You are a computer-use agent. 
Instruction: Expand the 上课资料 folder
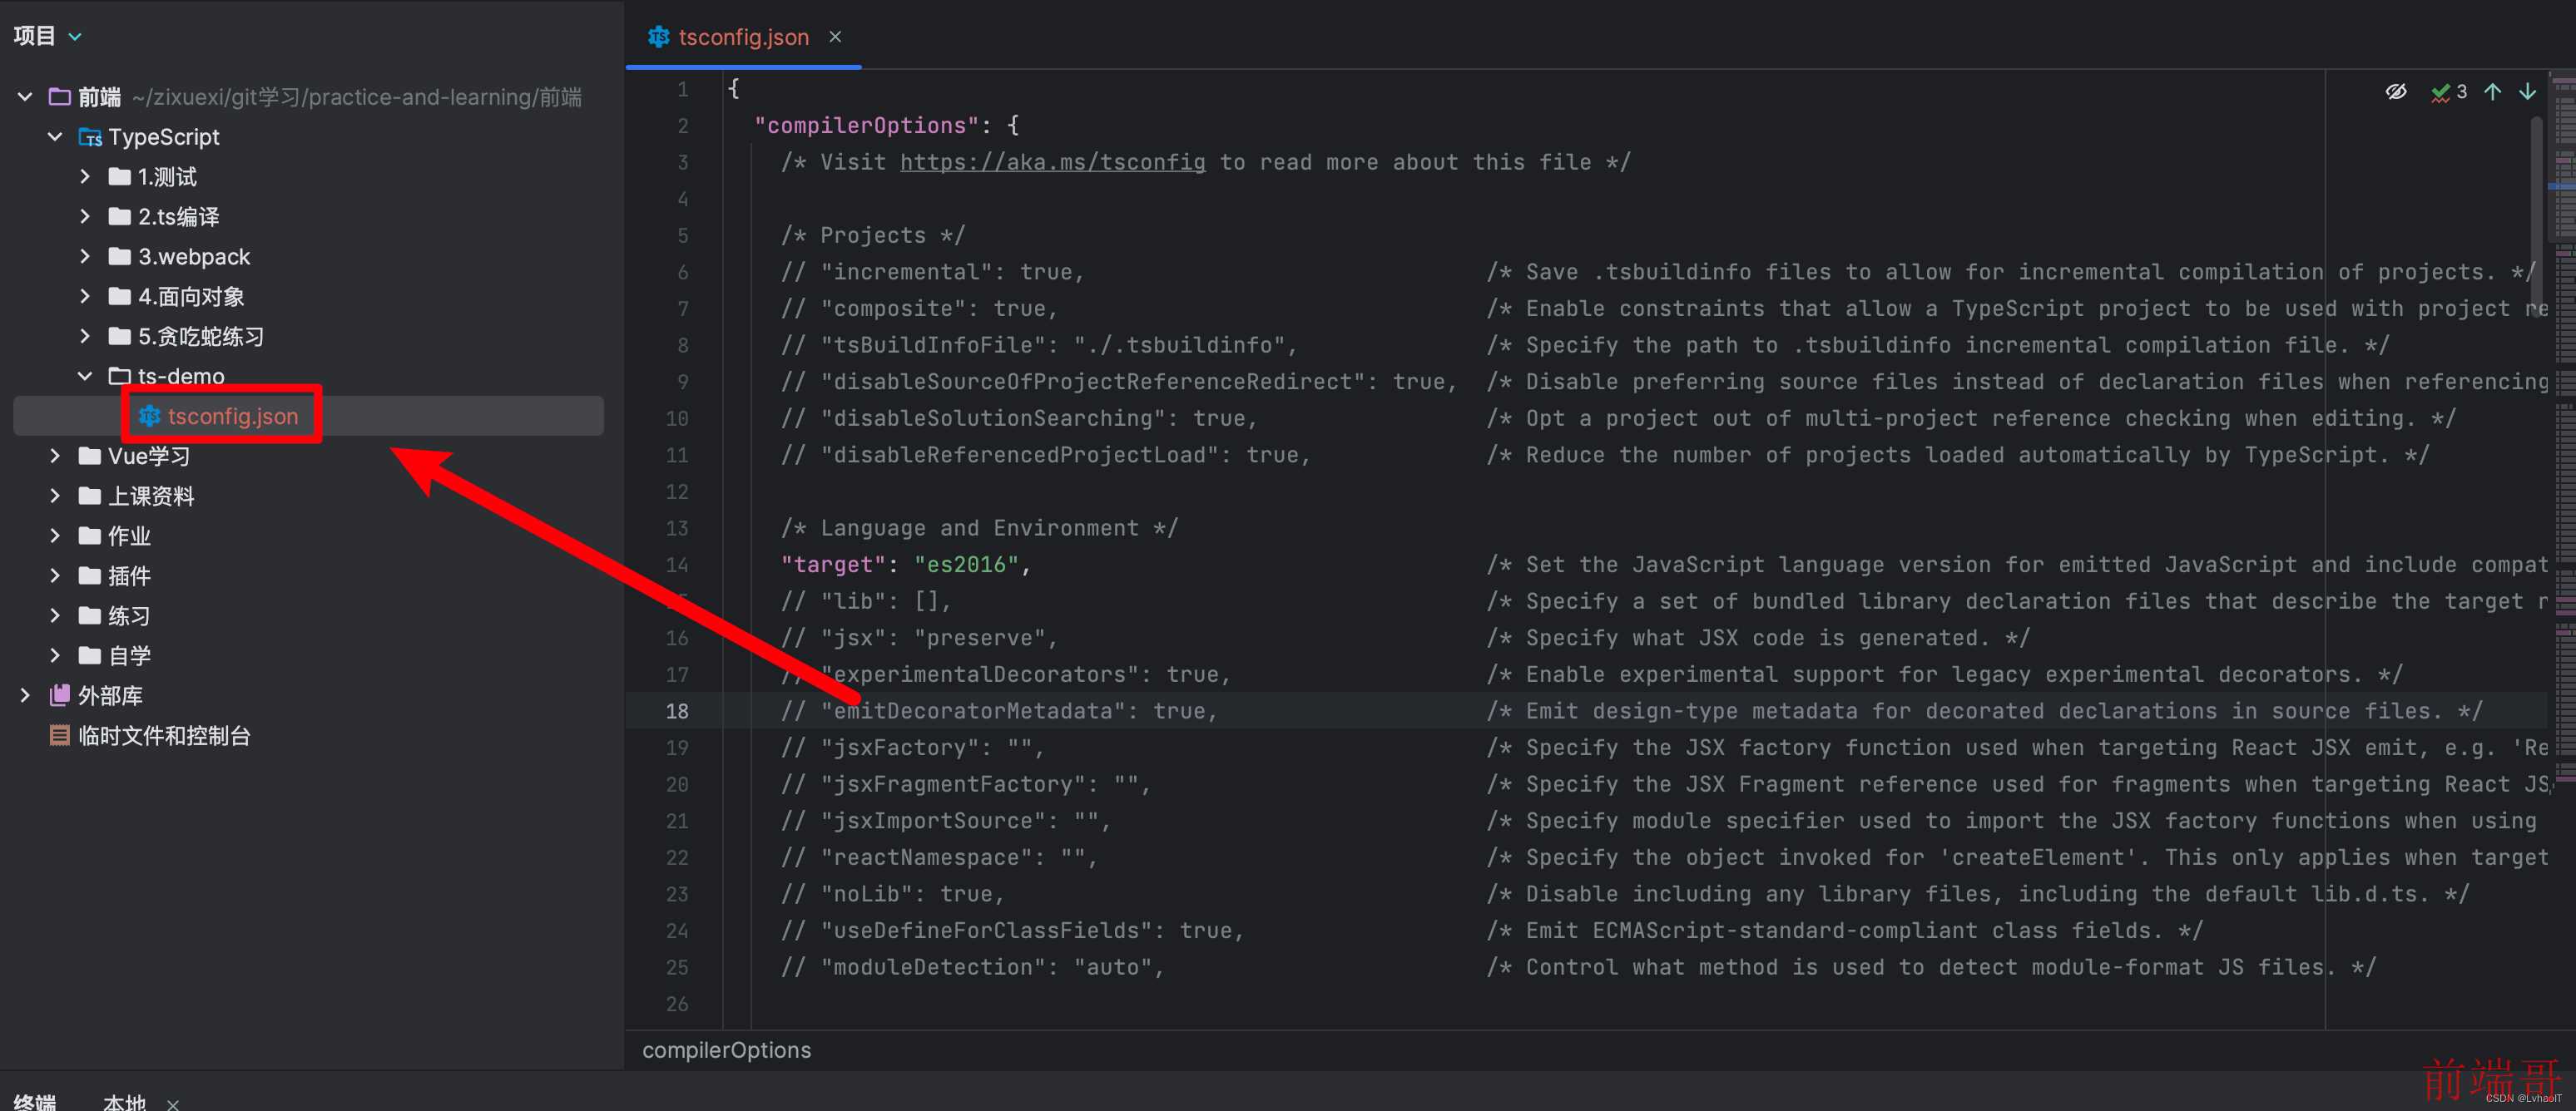click(55, 496)
